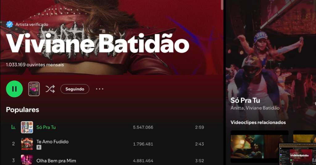The image size is (316, 165).
Task: Click the Só Pra Tu cover art
Action: pos(27,127)
